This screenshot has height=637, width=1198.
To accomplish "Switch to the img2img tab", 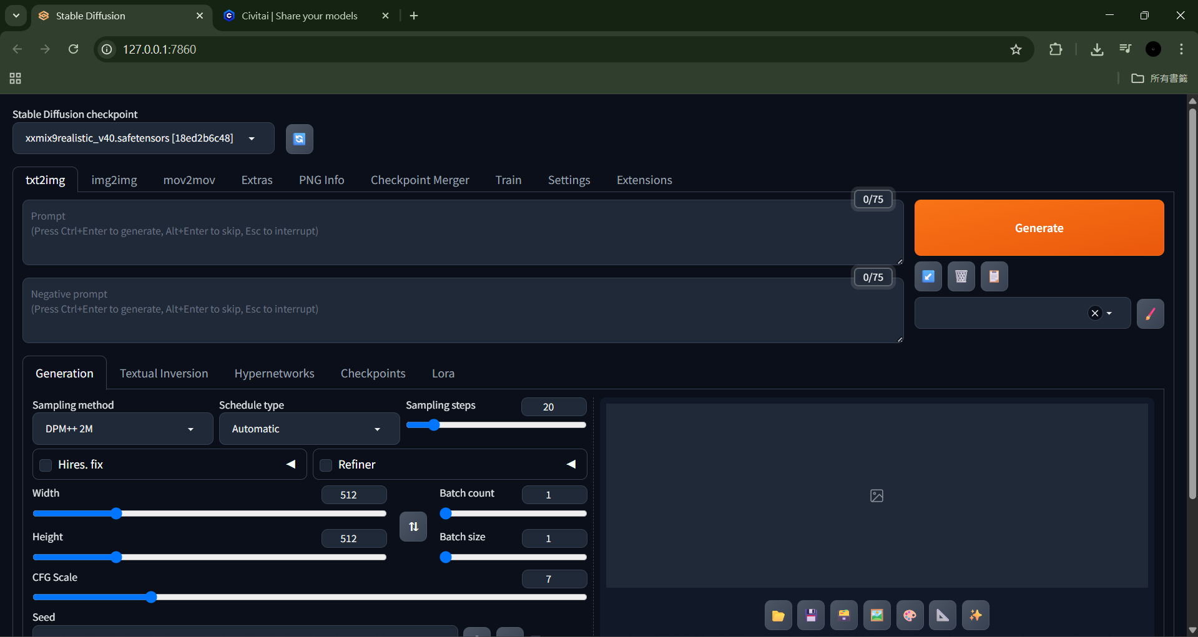I will coord(114,180).
